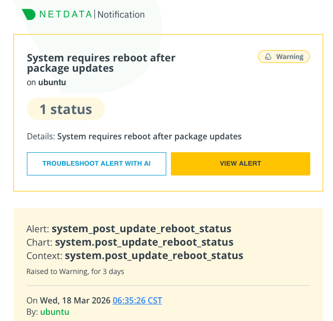Click "Raised to Warning, for 3 days" text
Image resolution: width=333 pixels, height=321 pixels.
click(75, 271)
